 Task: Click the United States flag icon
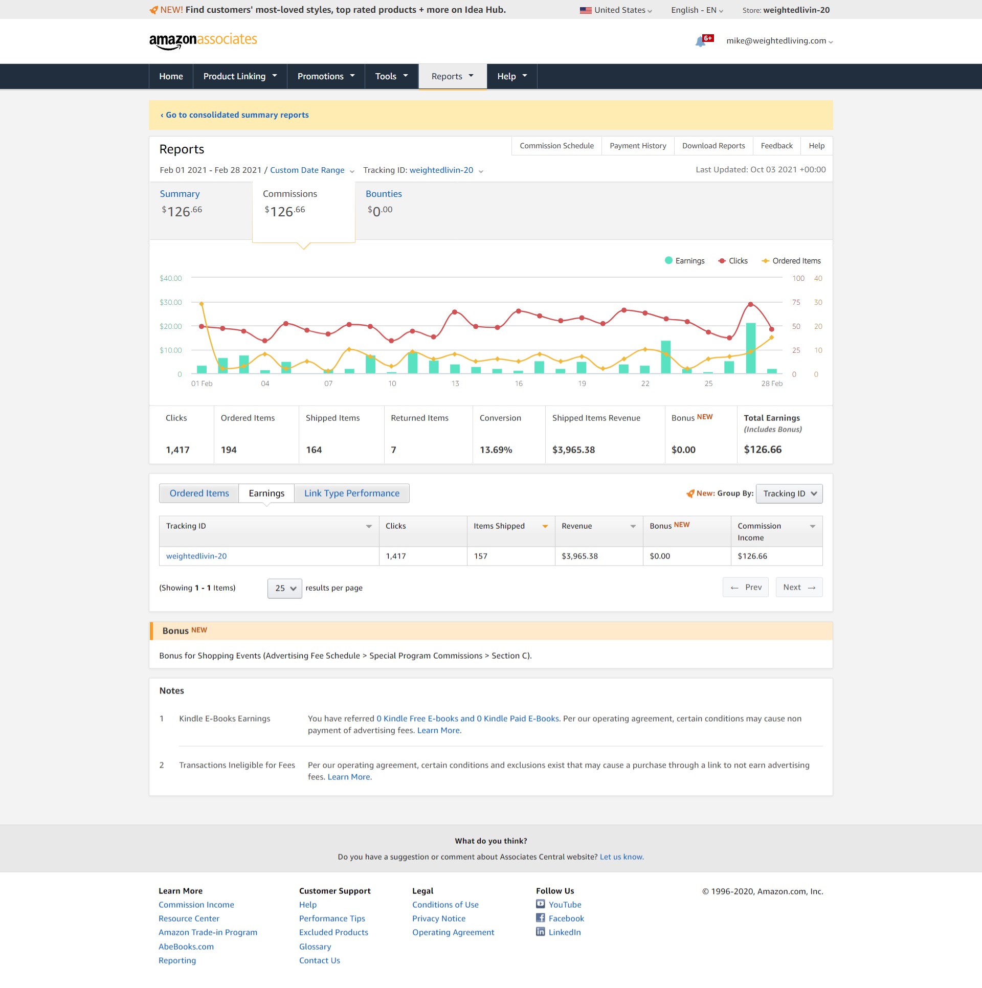click(x=586, y=10)
